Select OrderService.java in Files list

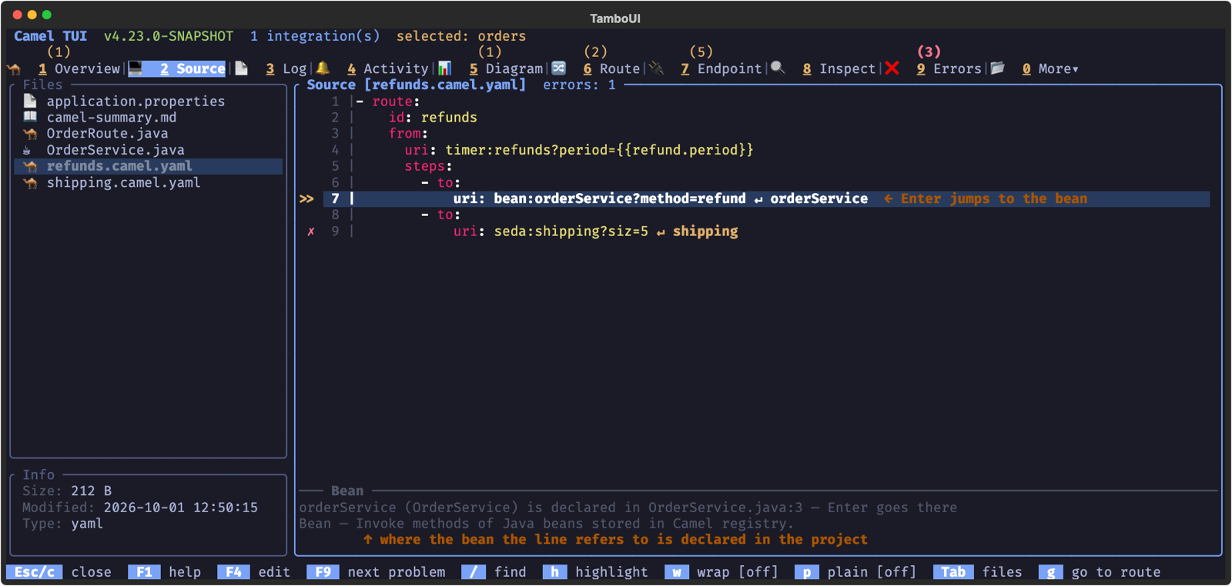[115, 150]
